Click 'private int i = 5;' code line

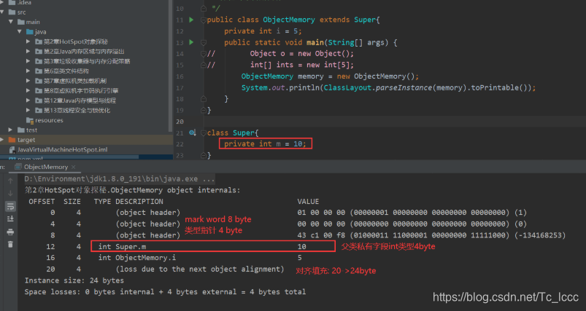click(263, 31)
